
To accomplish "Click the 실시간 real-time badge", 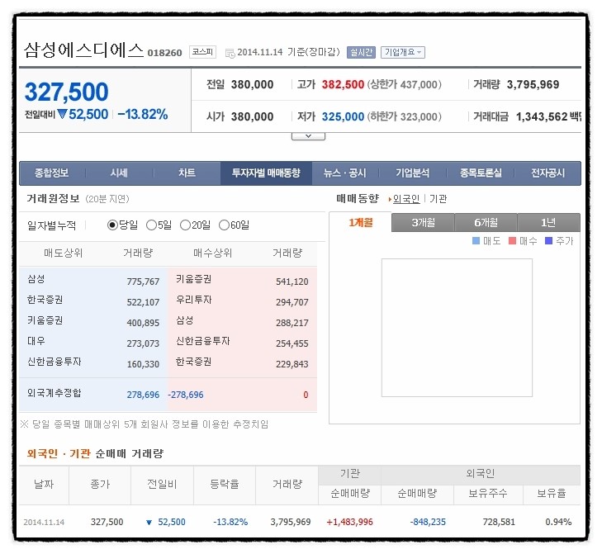I will coord(361,52).
